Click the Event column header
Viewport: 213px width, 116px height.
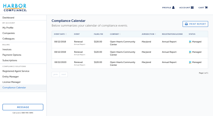point(77,34)
